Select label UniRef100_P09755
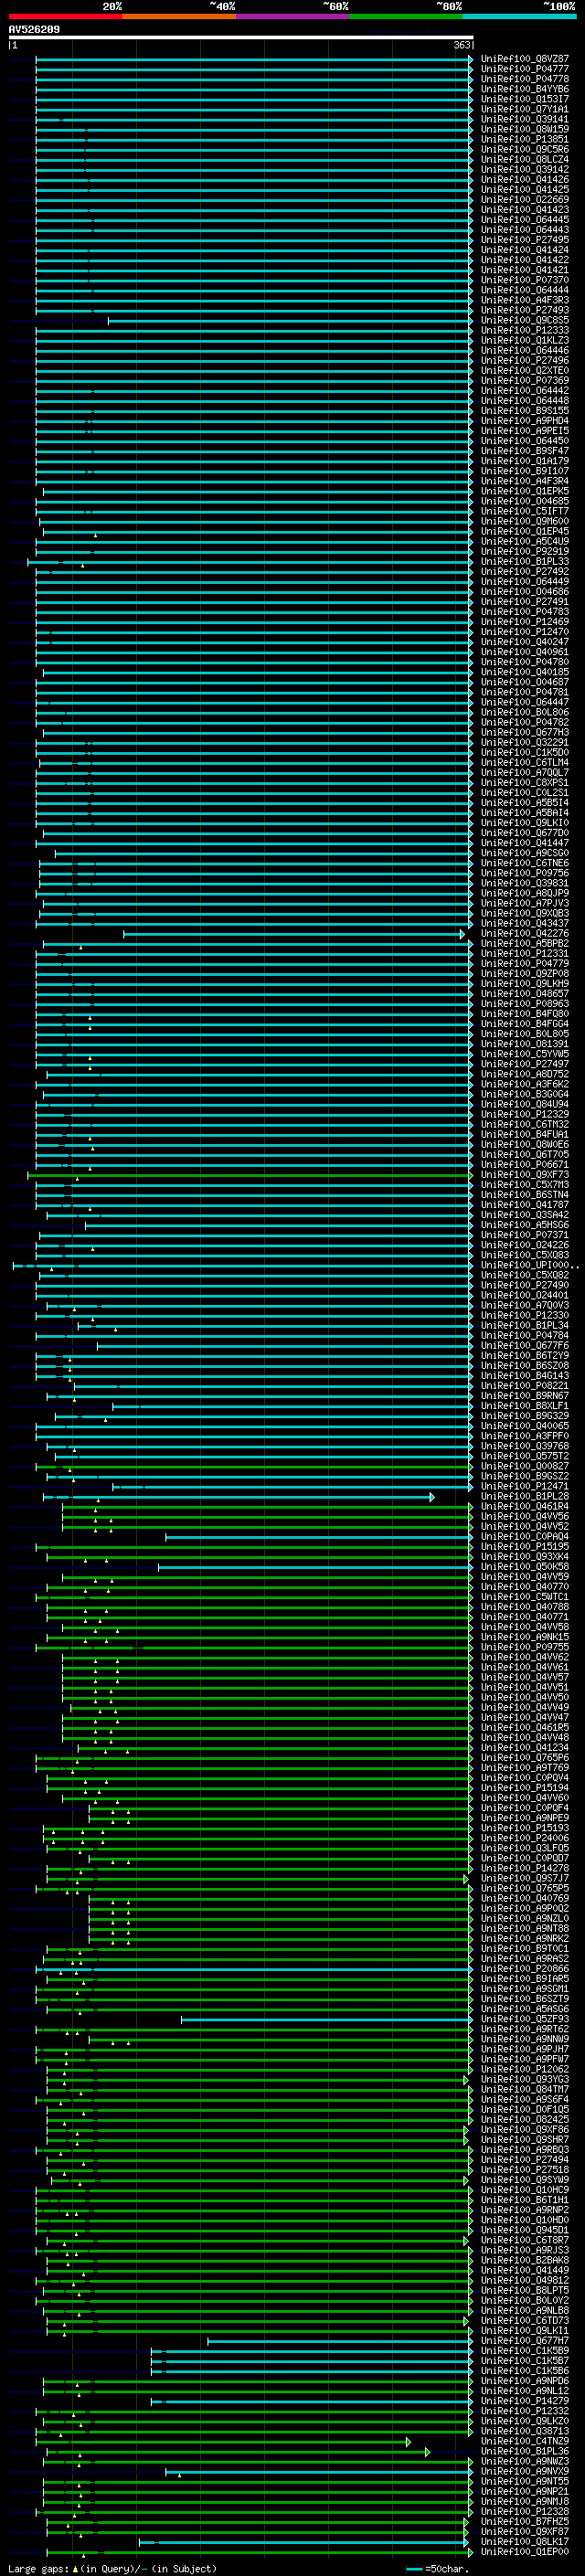Screen dimensions: 585x2576 pos(524,1647)
